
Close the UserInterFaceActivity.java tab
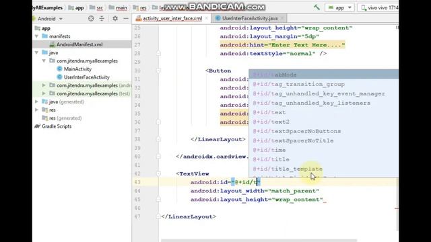[282, 18]
